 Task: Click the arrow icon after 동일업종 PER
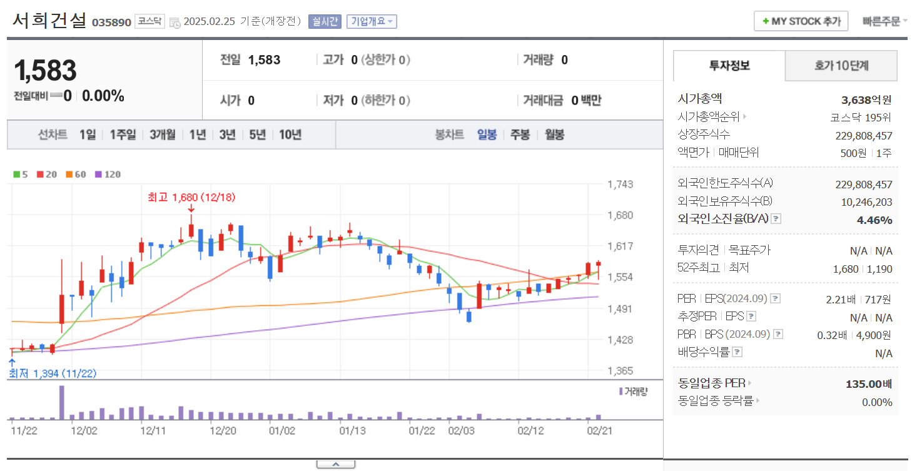tap(748, 383)
